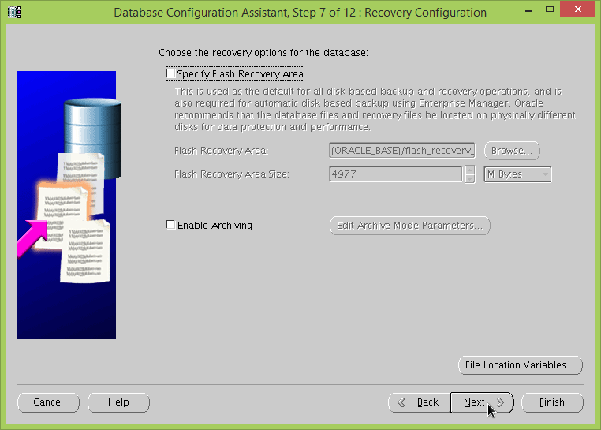
Task: Click the Database Configuration Assistant title bar icon
Action: pos(14,12)
